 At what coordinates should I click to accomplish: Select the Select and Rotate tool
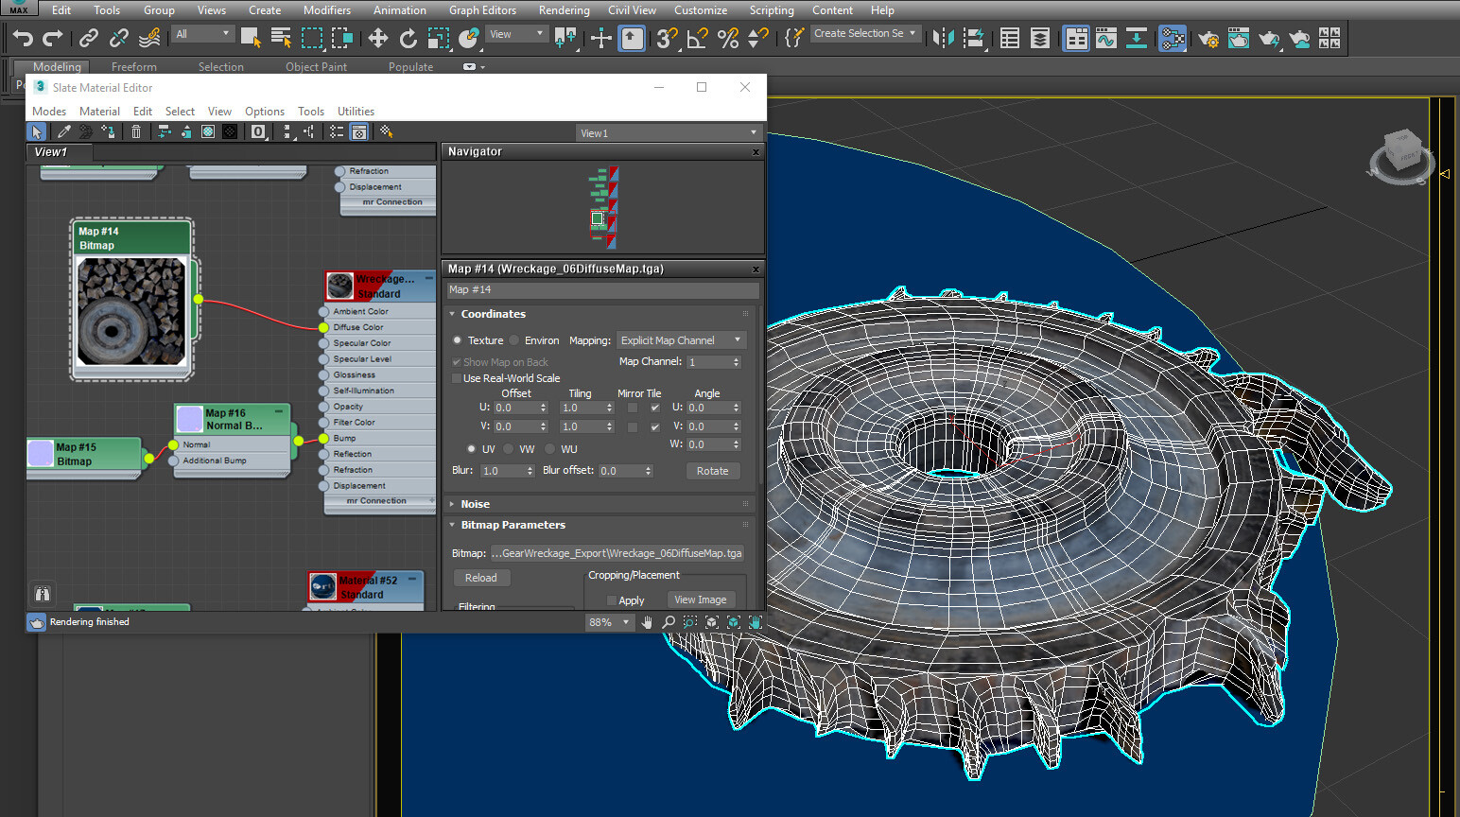[408, 38]
